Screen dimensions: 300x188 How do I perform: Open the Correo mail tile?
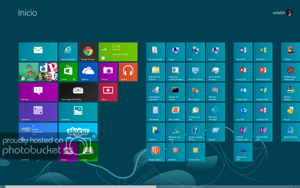pyautogui.click(x=38, y=52)
